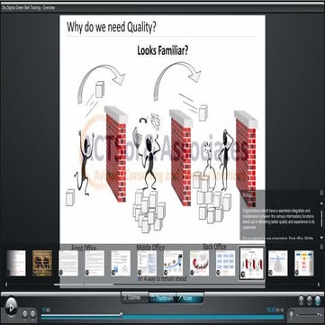The image size is (325, 325).
Task: Select the blue boxes grid thumbnail
Action: tap(226, 263)
